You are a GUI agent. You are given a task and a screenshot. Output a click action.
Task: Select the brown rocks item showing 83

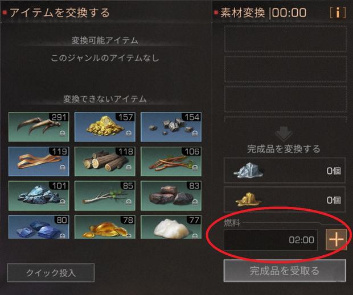(x=171, y=196)
